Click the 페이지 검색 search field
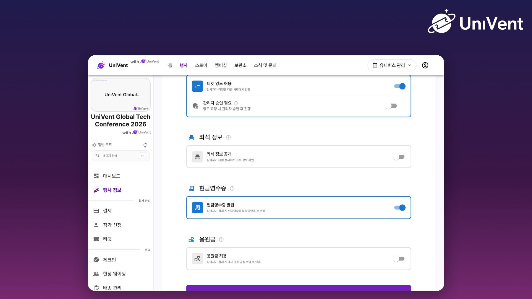The width and height of the screenshot is (532, 299). click(121, 156)
